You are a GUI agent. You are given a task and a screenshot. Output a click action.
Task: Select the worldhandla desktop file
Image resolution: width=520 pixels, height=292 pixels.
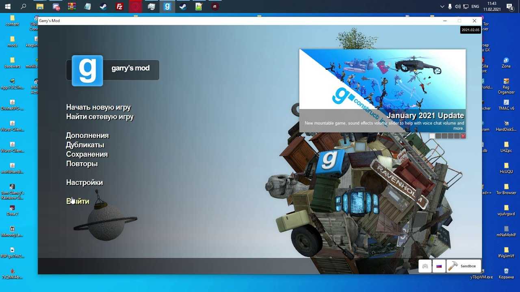tap(12, 168)
